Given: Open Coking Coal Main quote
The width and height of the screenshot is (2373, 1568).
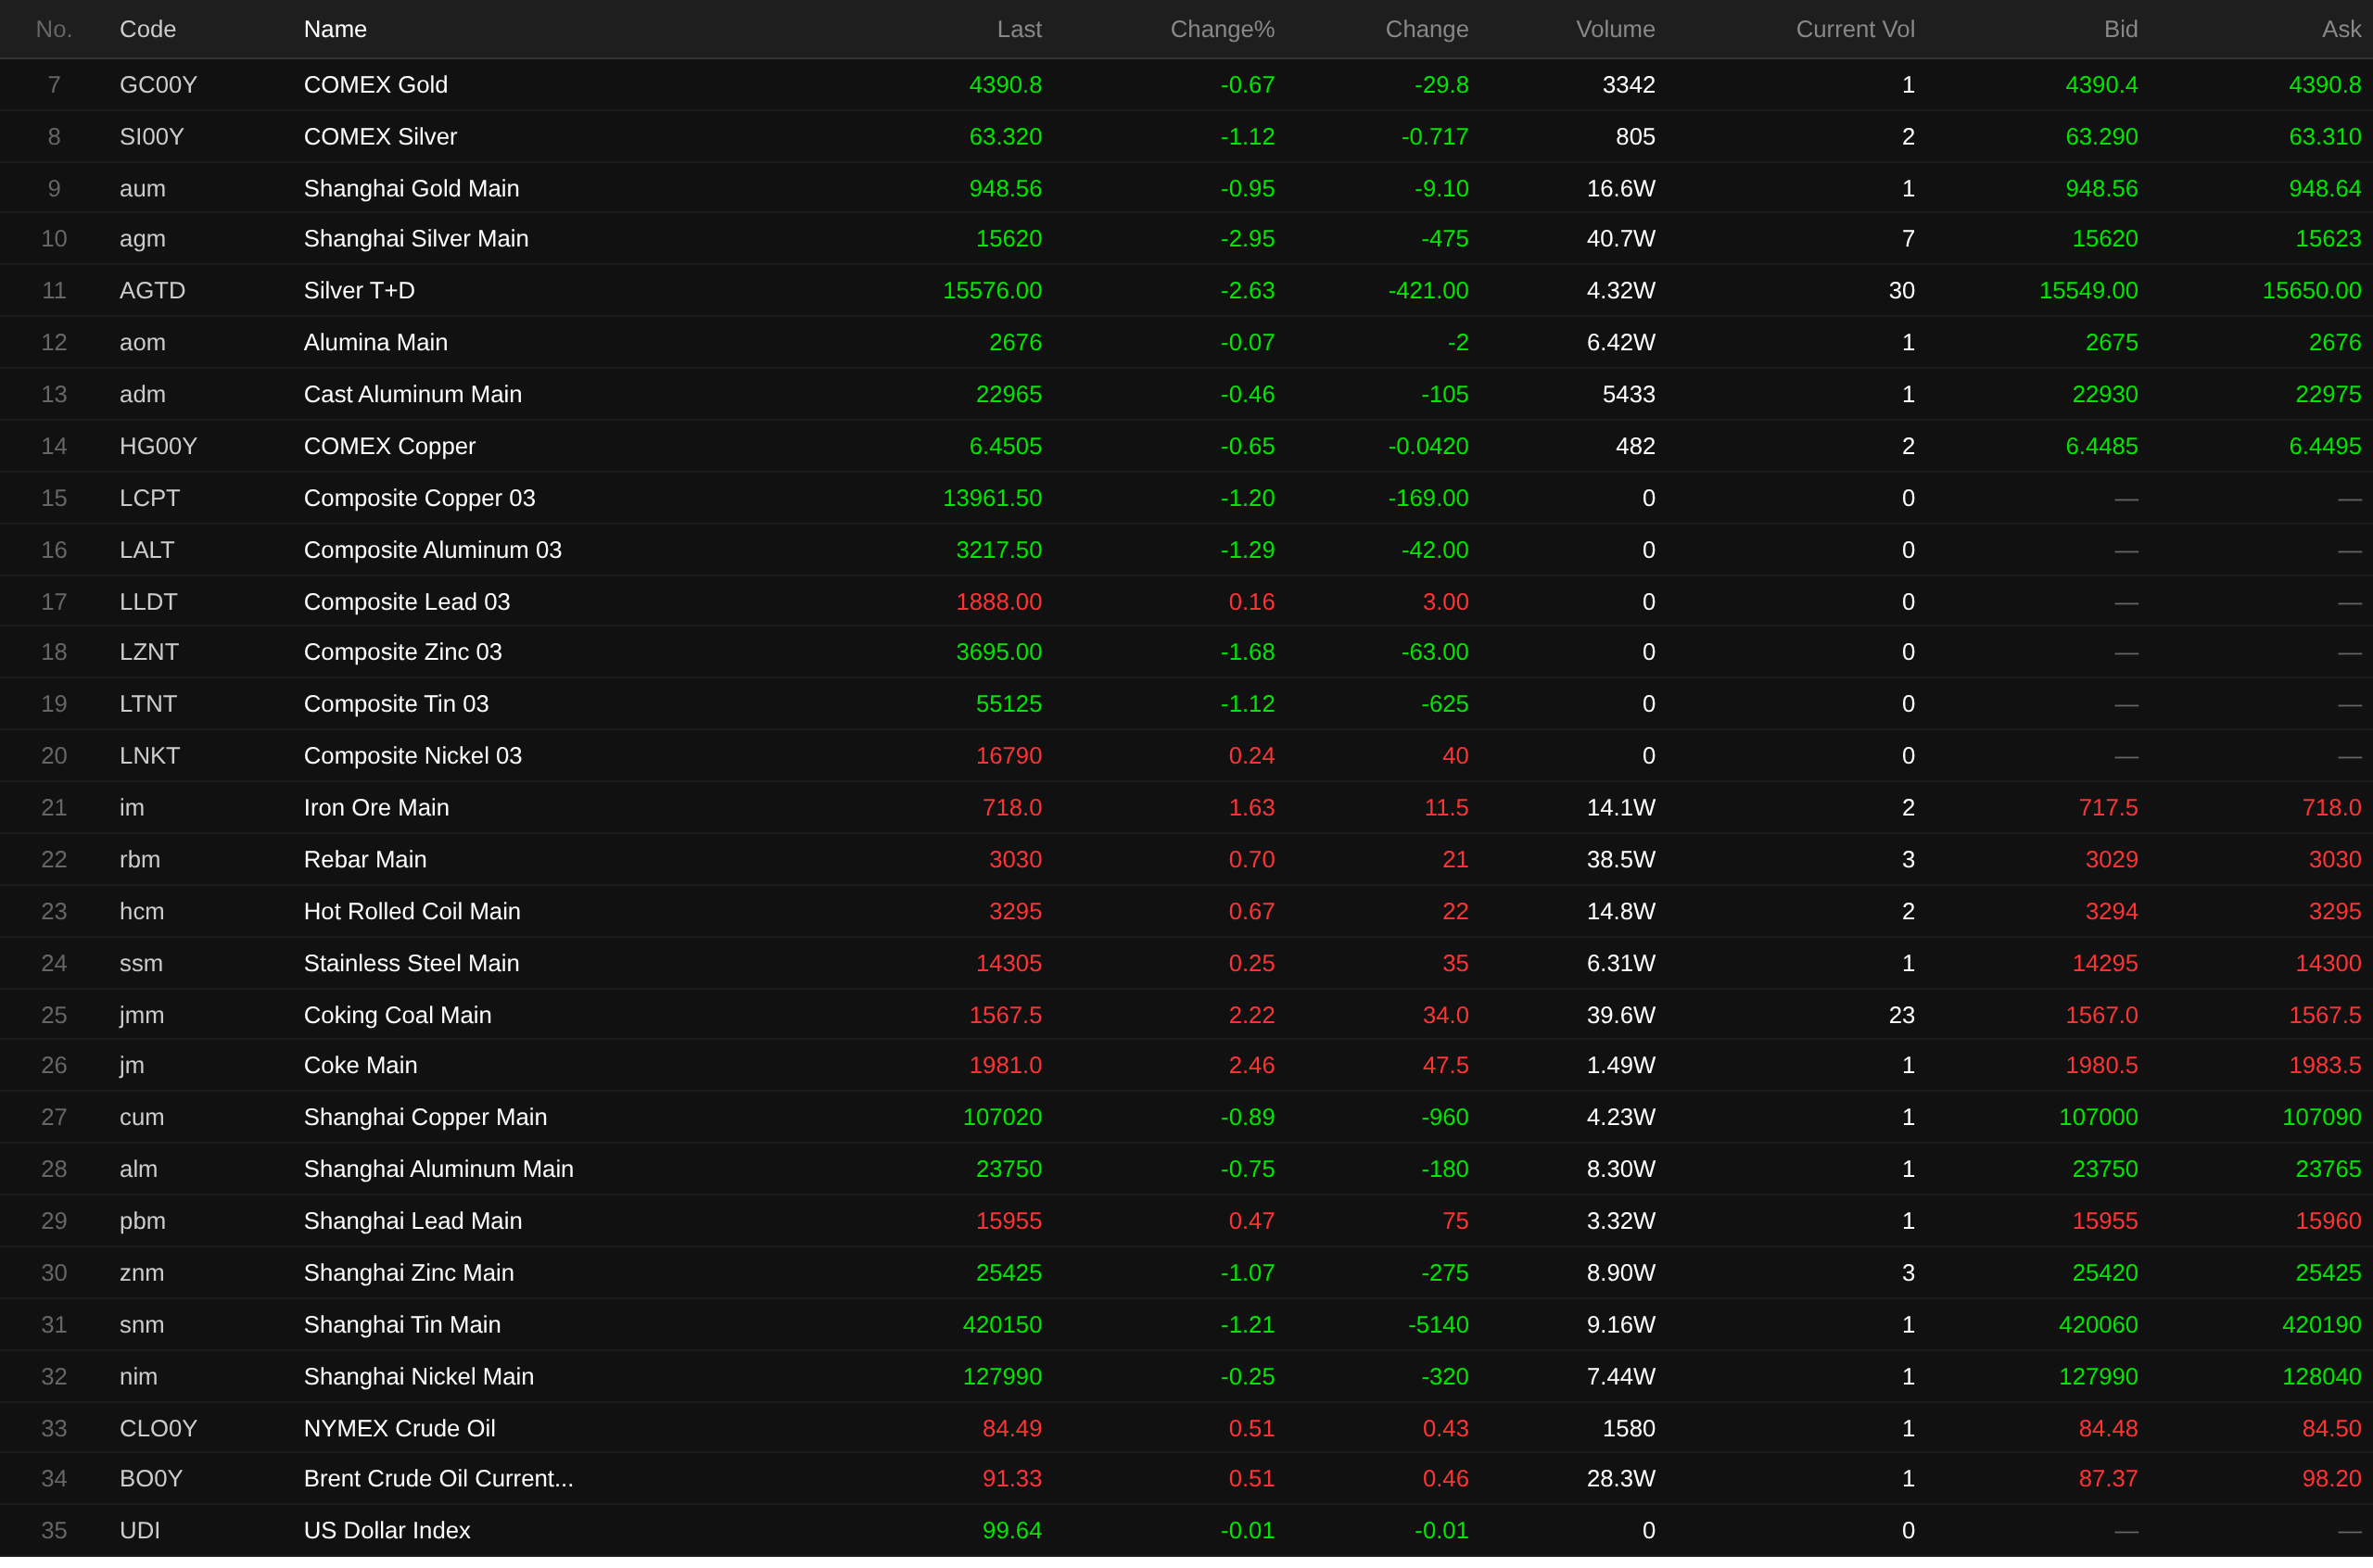Looking at the screenshot, I should 397,1017.
